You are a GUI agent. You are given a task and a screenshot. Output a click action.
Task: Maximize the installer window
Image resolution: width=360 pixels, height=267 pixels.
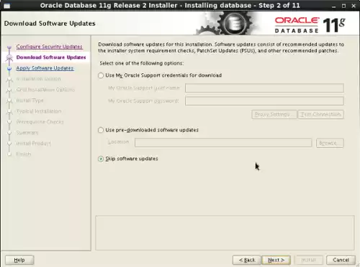click(343, 6)
